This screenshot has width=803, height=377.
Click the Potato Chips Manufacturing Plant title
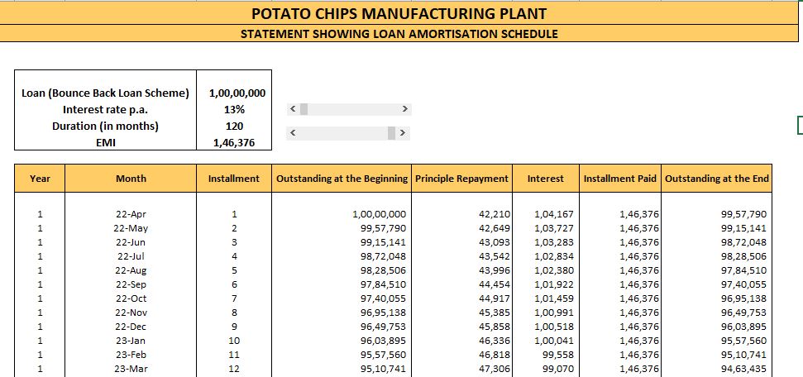click(399, 13)
